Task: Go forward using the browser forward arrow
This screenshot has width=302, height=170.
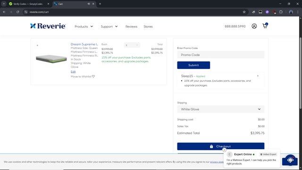Action: point(11,12)
